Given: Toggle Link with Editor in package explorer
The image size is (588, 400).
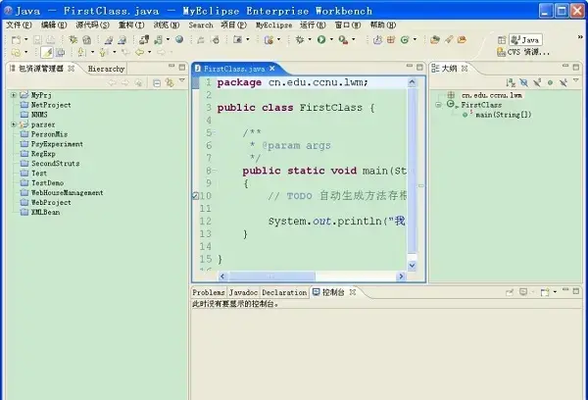Looking at the screenshot, I should point(170,82).
